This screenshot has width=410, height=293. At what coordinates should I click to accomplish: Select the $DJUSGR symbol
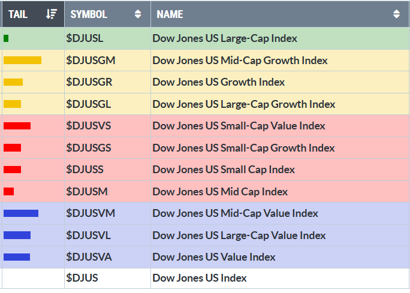pyautogui.click(x=89, y=82)
